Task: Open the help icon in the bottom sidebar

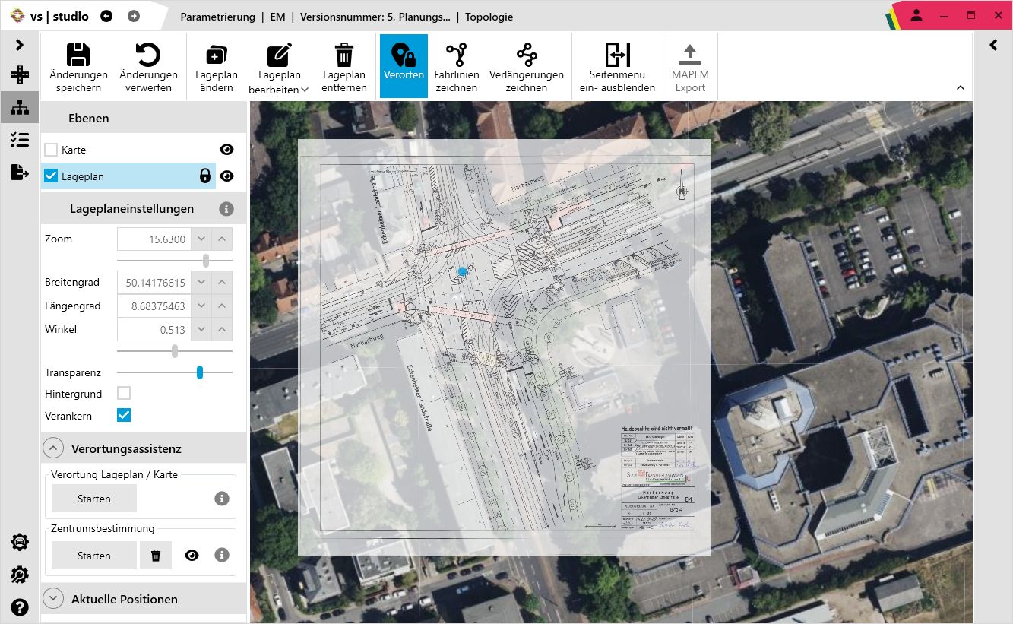Action: tap(19, 607)
